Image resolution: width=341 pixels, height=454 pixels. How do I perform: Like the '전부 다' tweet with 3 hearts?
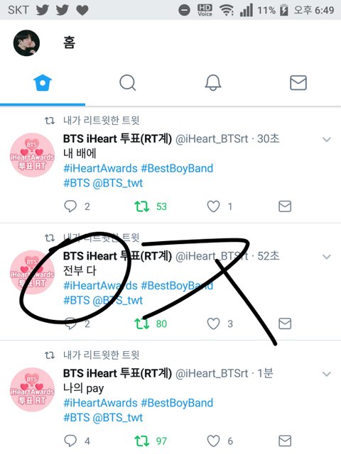(x=213, y=323)
